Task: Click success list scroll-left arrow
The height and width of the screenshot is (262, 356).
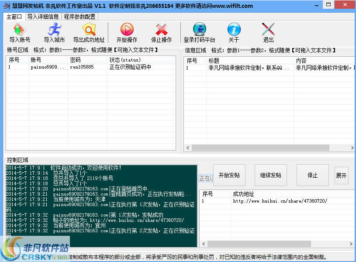Action: tap(204, 244)
